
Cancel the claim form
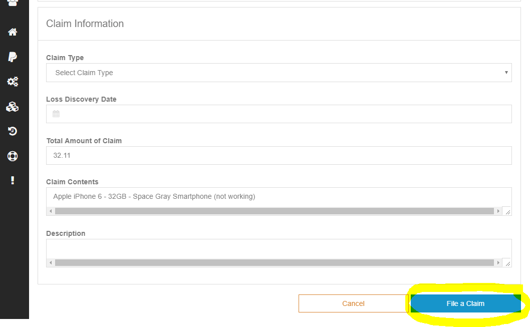[x=353, y=303]
